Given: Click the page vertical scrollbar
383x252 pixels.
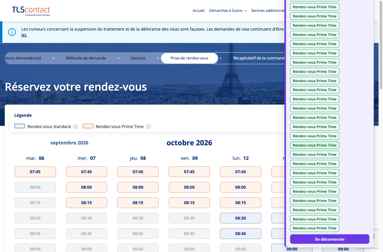Looking at the screenshot, I should coord(381,45).
